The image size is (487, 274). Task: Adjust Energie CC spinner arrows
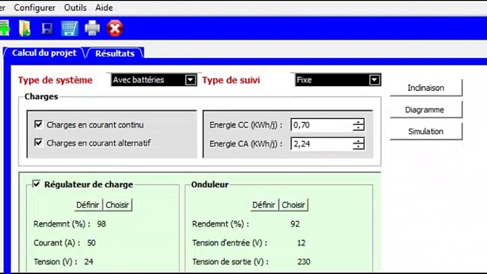(x=358, y=125)
